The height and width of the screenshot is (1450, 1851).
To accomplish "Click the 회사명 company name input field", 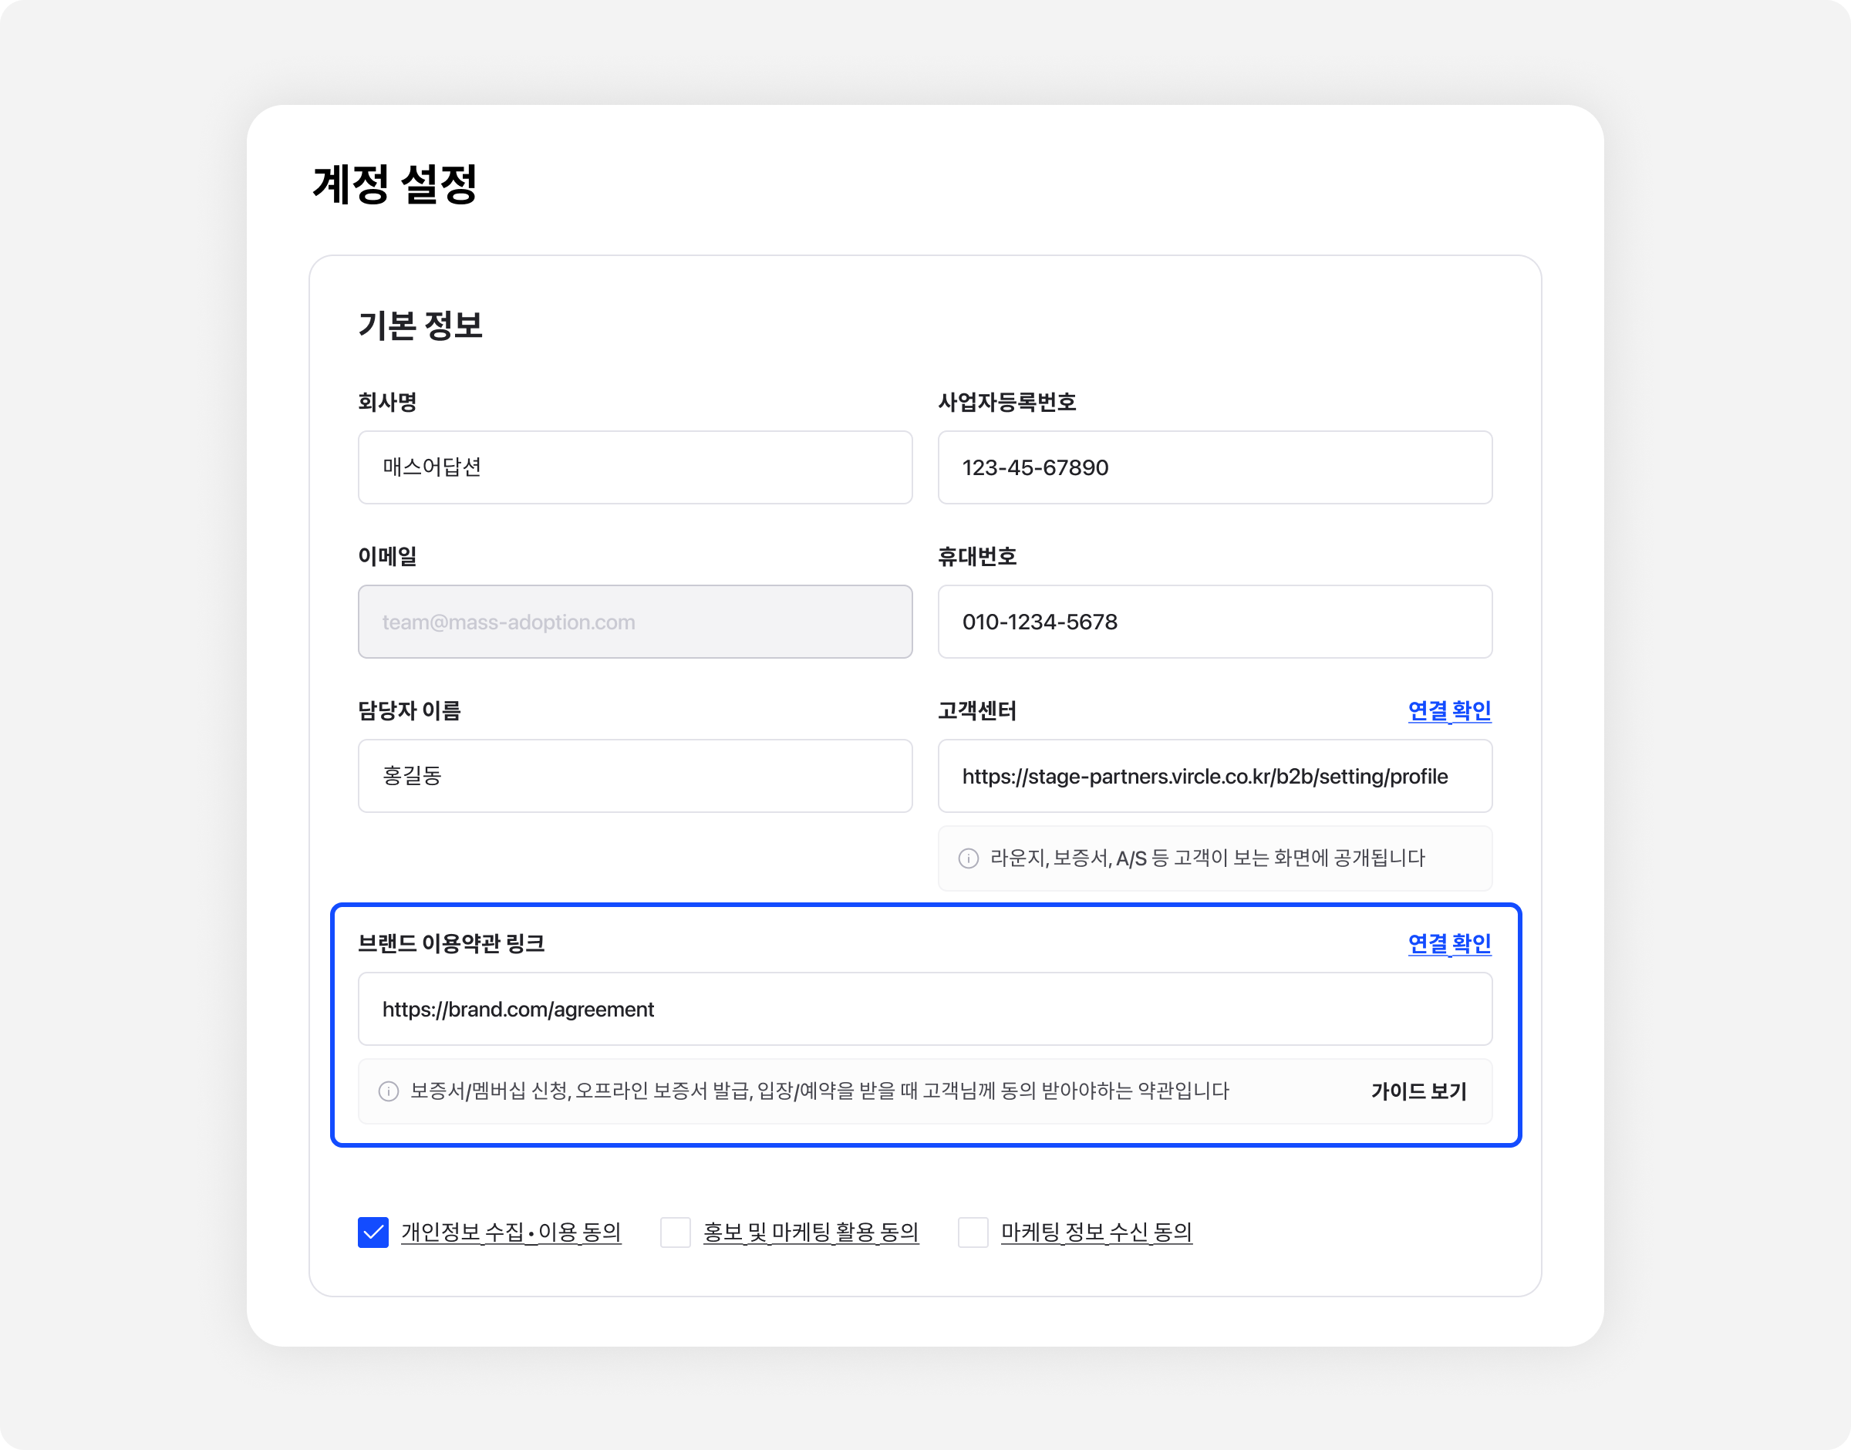I will pyautogui.click(x=635, y=467).
